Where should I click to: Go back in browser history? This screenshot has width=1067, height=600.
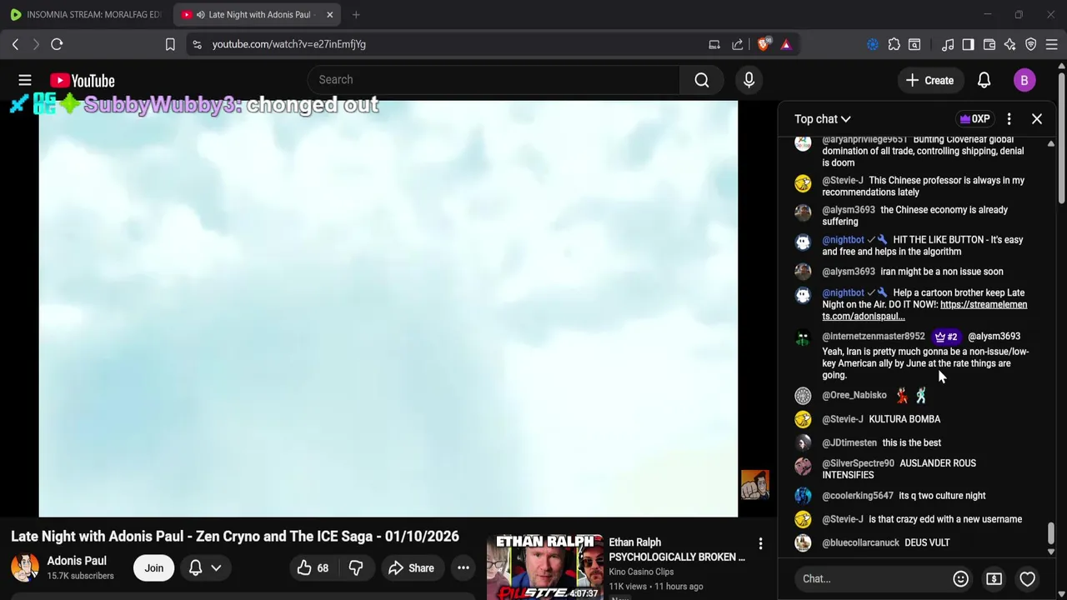(15, 44)
